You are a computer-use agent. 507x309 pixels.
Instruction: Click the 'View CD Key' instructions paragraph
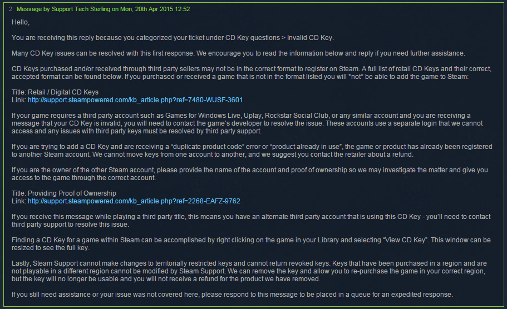251,244
